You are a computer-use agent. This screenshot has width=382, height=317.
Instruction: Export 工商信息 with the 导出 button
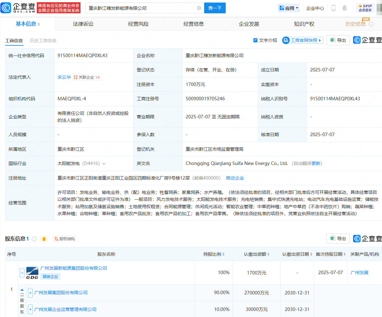[338, 40]
